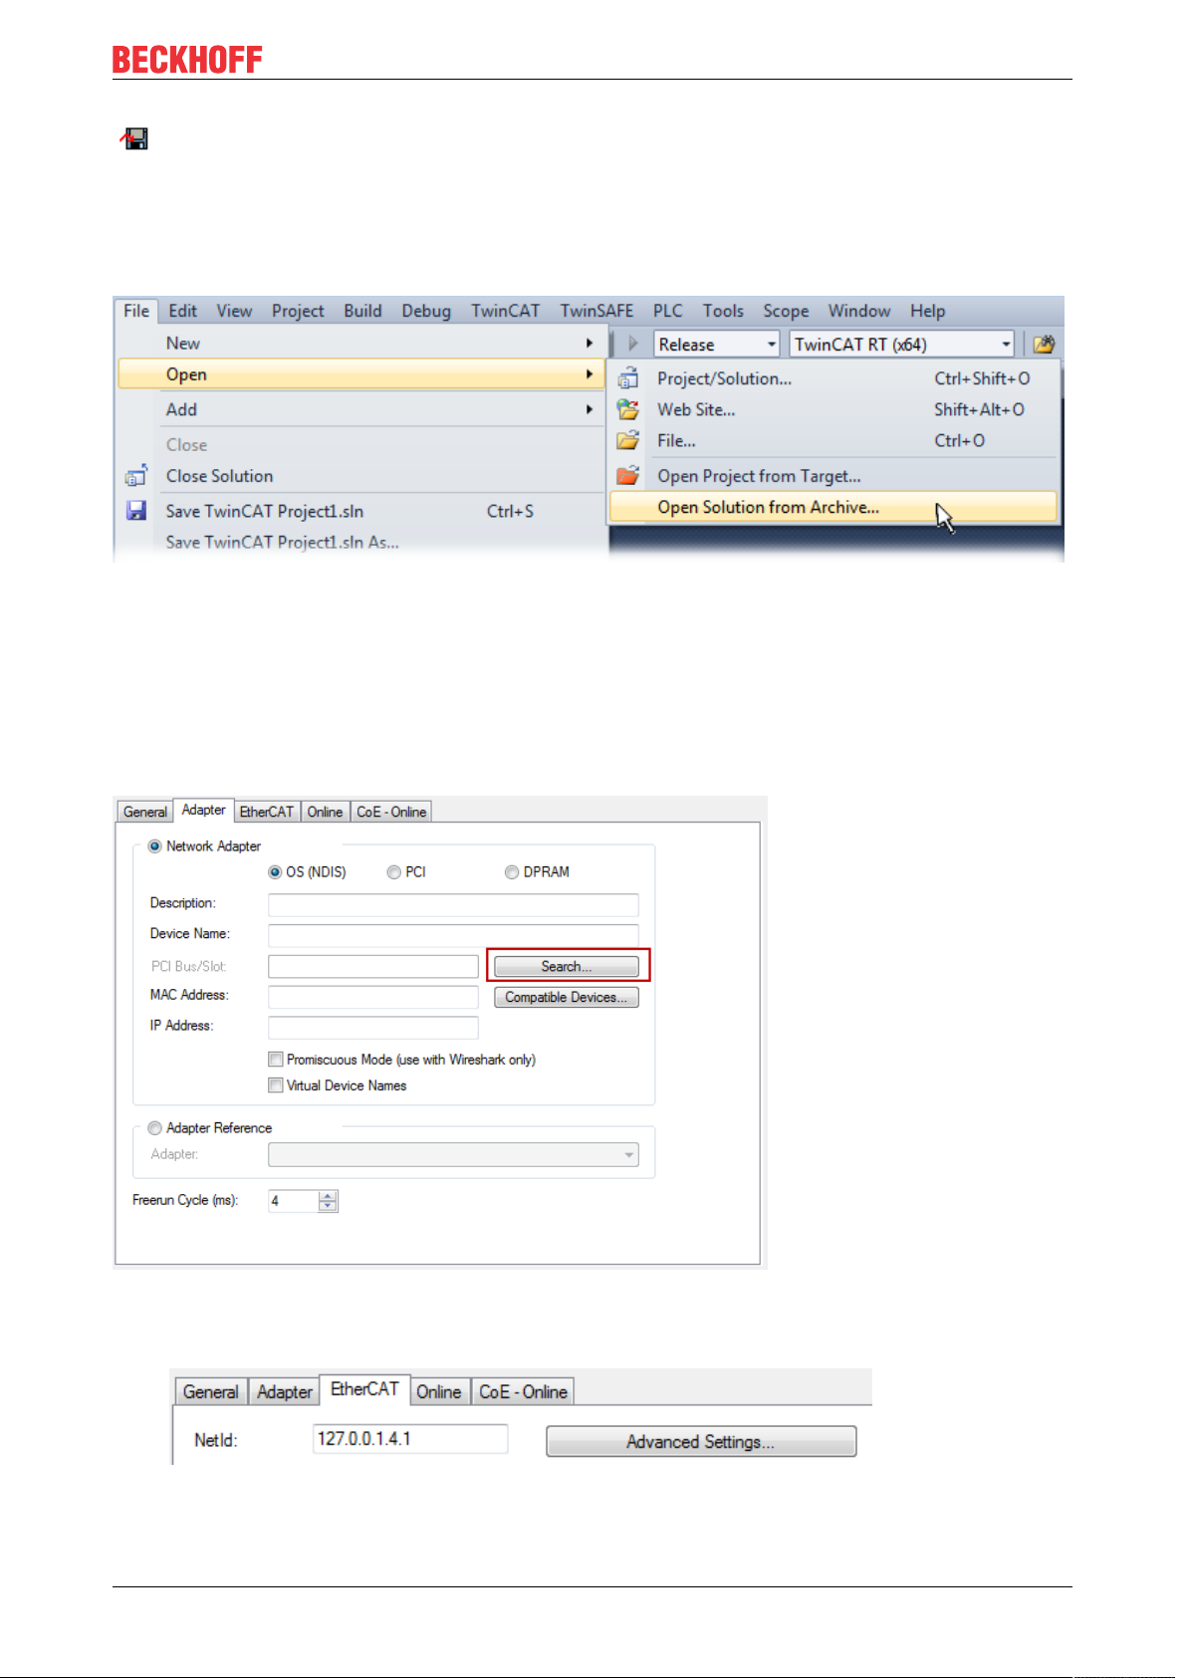Select the PCI radio option
This screenshot has width=1187, height=1678.
click(x=394, y=872)
